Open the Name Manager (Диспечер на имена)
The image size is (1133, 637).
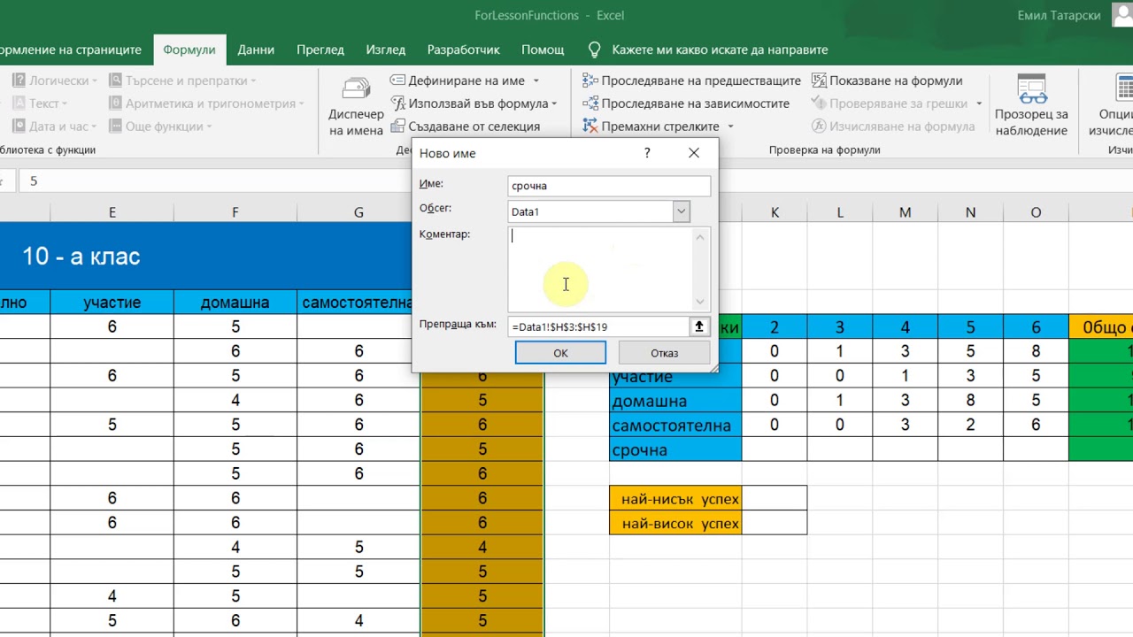tap(356, 108)
